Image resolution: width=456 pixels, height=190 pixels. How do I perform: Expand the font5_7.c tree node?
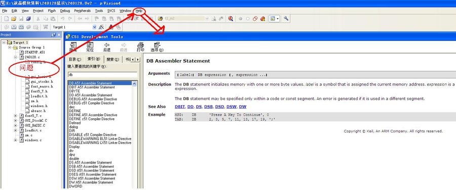15,116
